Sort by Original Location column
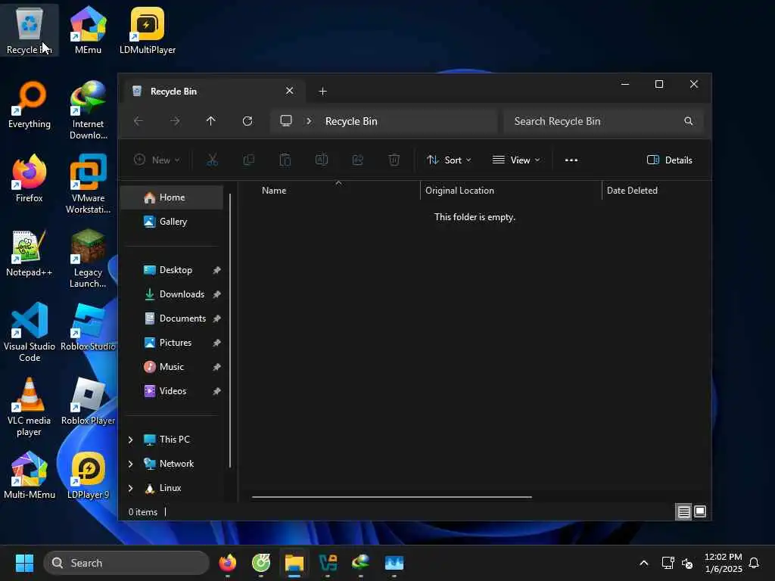775x581 pixels. click(511, 191)
